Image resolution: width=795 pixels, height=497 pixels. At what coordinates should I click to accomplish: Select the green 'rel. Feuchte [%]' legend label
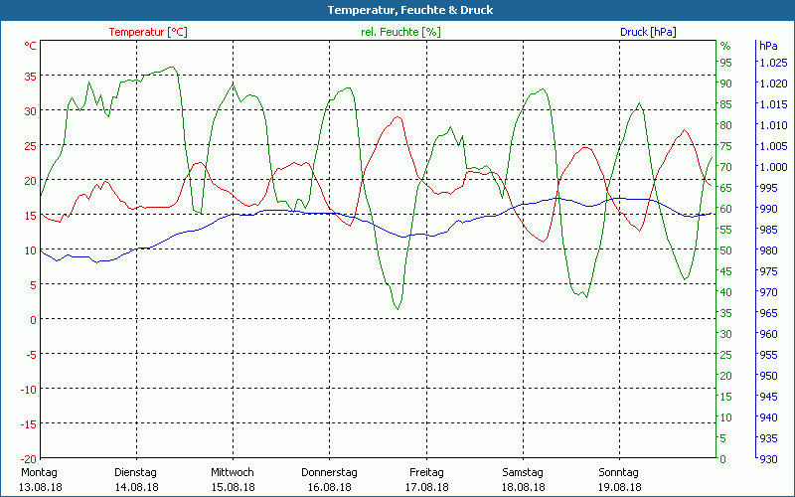click(x=400, y=32)
